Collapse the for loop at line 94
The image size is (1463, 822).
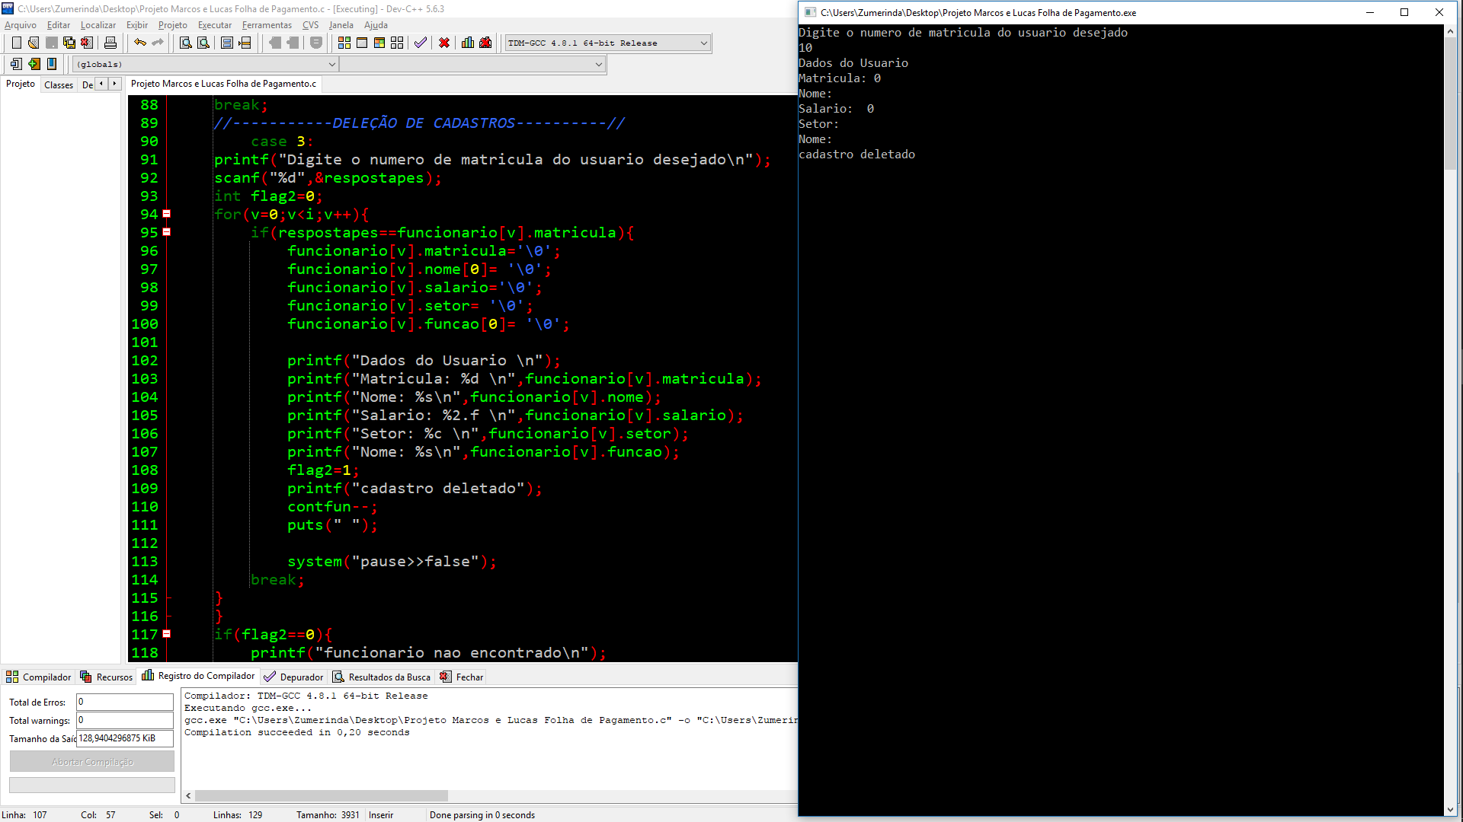[167, 214]
